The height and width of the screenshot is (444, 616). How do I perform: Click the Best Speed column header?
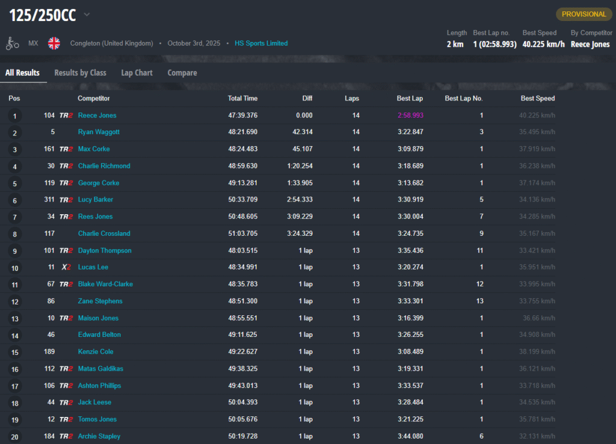coord(537,99)
